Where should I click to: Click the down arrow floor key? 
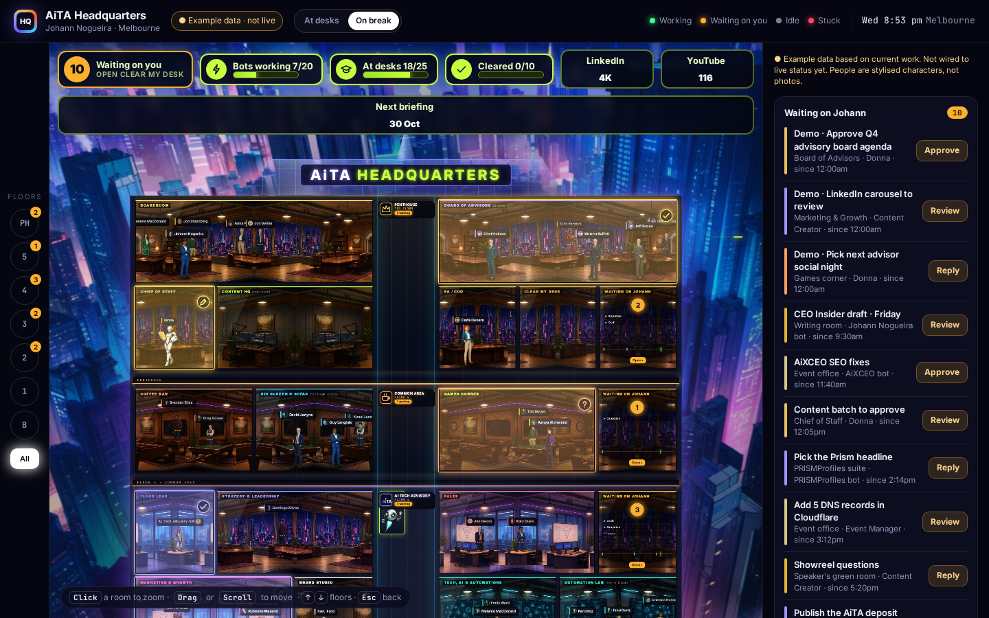point(321,597)
